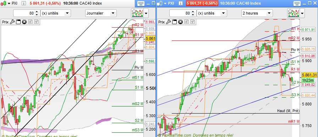This screenshot has height=137, width=318.
Task: Remove Prix panel with X icon in 2-hour chart
Action: point(180,22)
